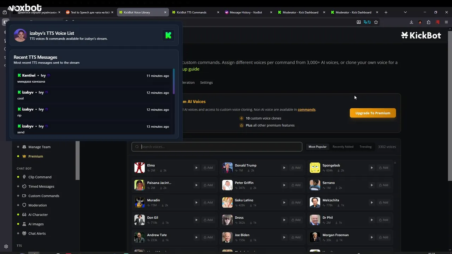Image resolution: width=452 pixels, height=254 pixels.
Task: Play the Elmo voice preview
Action: click(x=196, y=168)
